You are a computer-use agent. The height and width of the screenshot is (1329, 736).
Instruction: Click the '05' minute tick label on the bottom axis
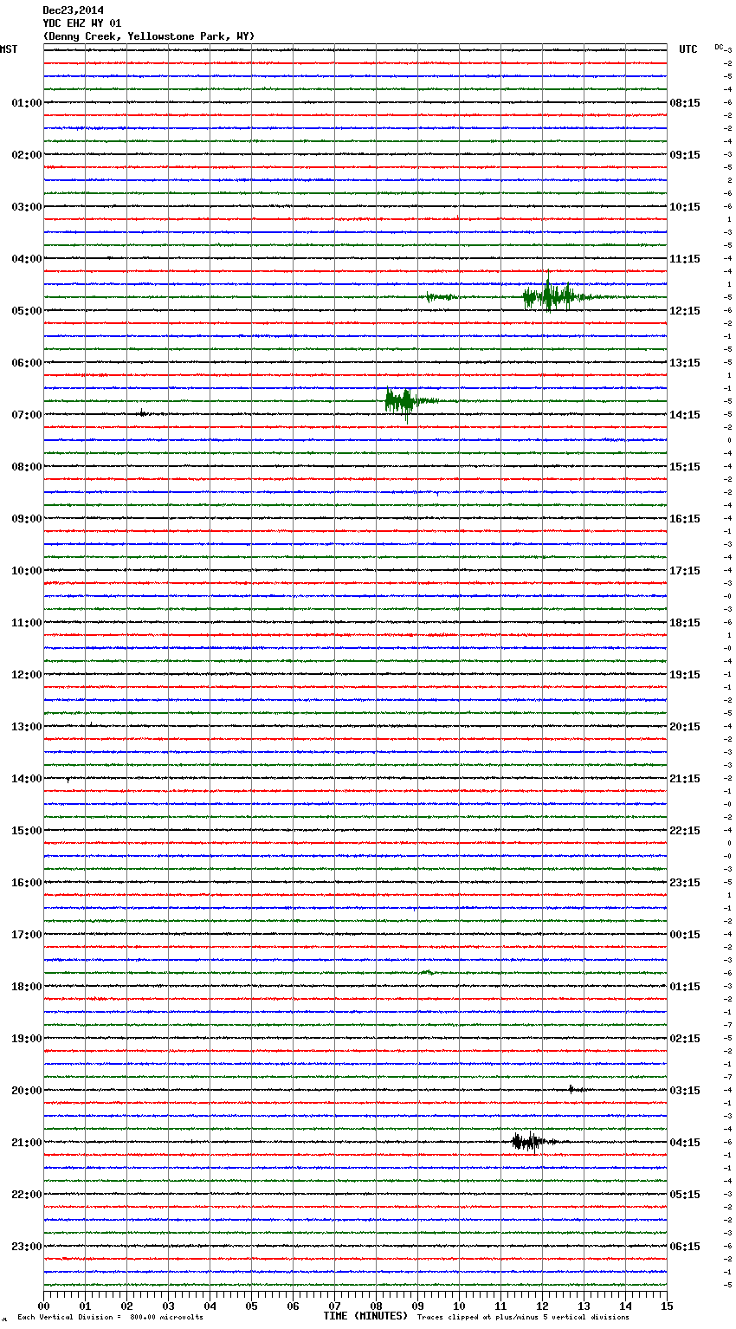pos(251,1306)
